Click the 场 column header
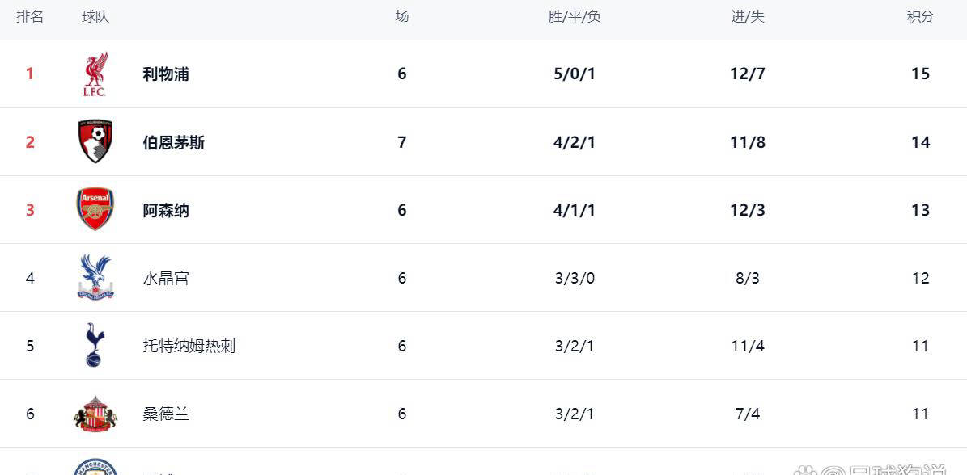 pyautogui.click(x=402, y=17)
